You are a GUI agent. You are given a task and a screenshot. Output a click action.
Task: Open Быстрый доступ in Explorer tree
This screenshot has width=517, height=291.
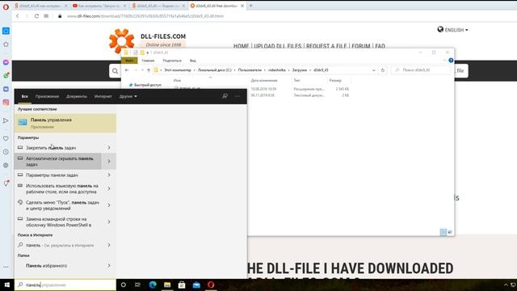point(147,85)
